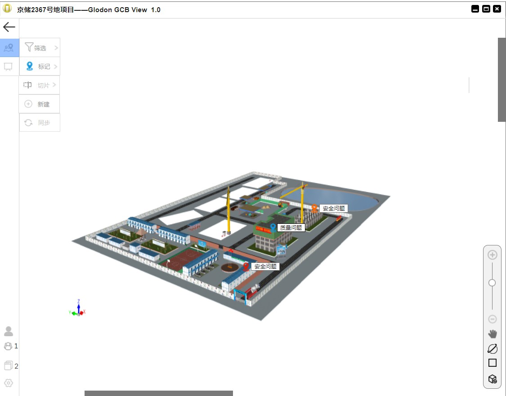This screenshot has height=396, width=506.
Task: Click the 新建 new button
Action: (40, 104)
